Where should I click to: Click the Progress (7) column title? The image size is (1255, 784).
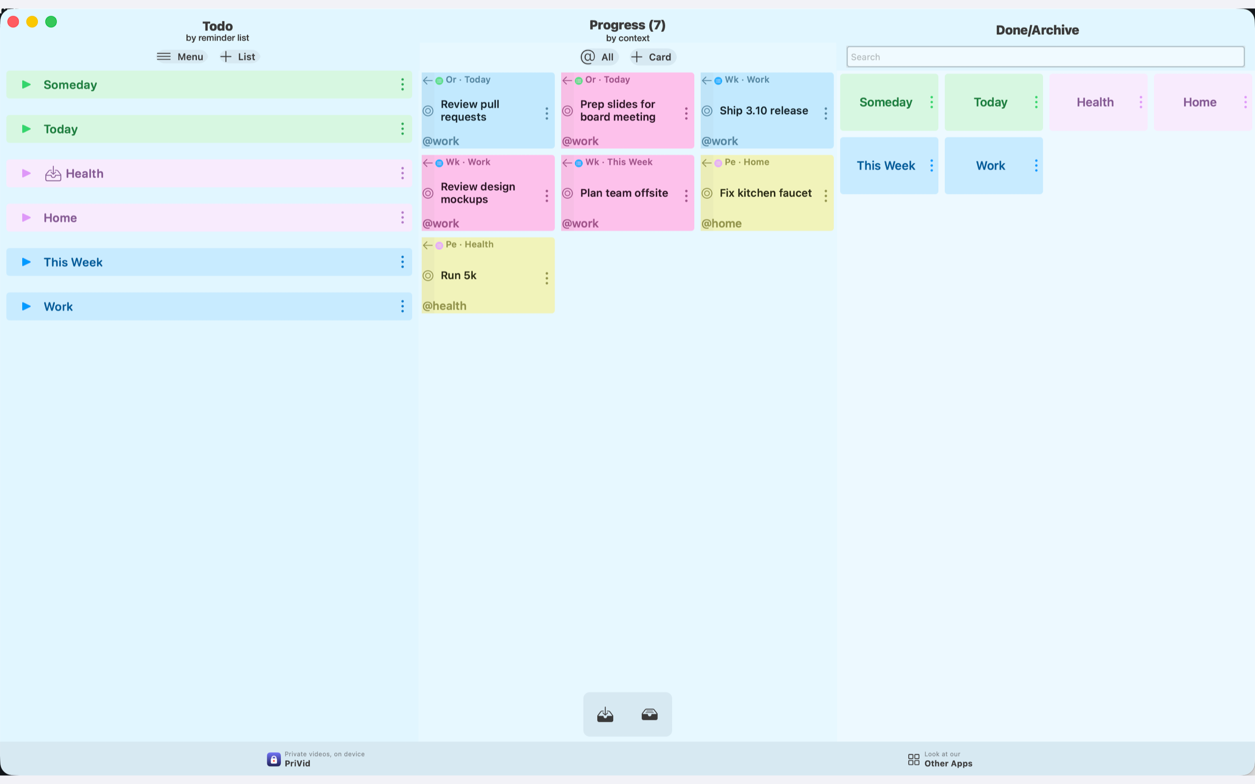(x=627, y=25)
